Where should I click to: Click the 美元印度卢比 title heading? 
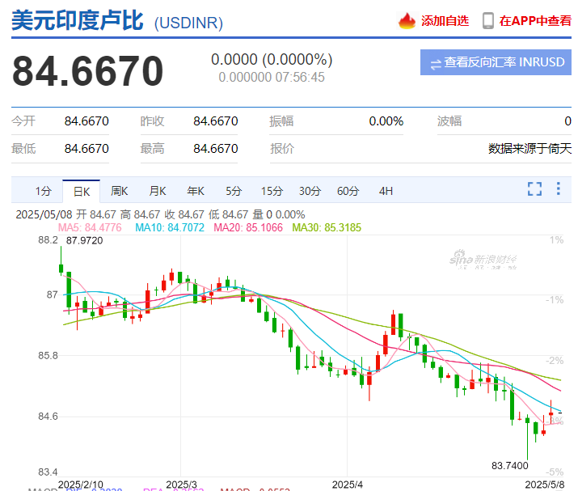[x=78, y=21]
